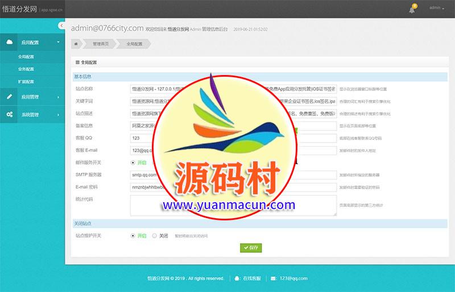
Task: Click the home icon in breadcrumb
Action: click(x=76, y=44)
